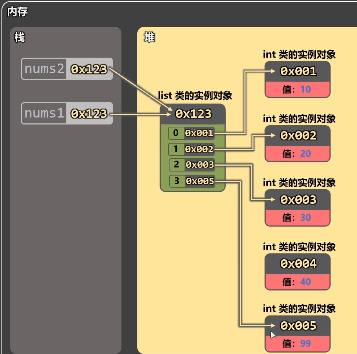The image size is (357, 354).
Task: Click the int label above 0x002
Action: (299, 119)
